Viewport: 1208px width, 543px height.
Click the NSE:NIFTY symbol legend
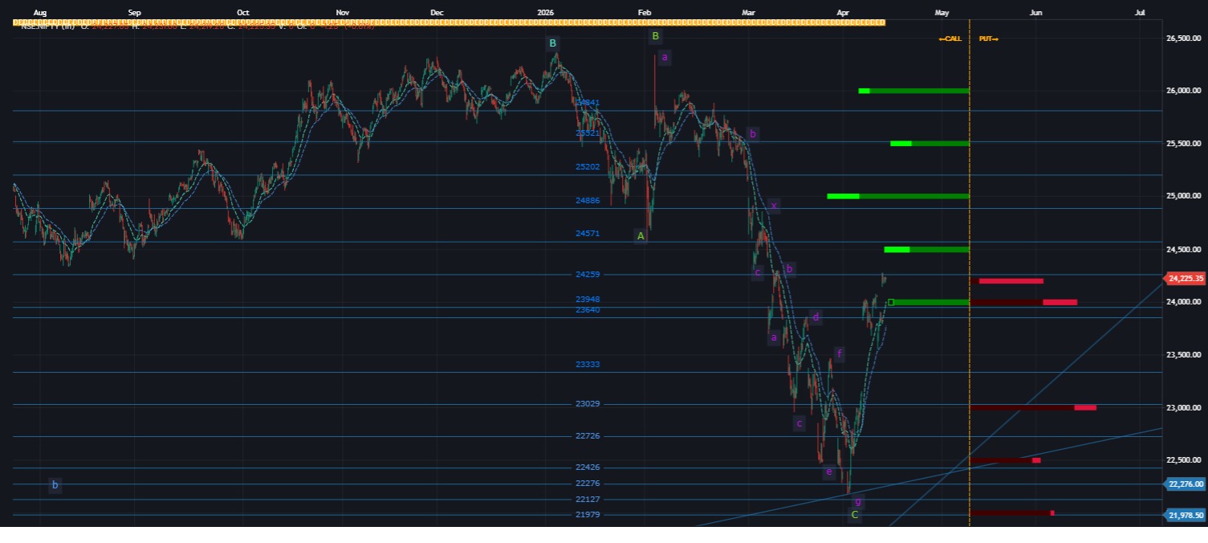[47, 27]
